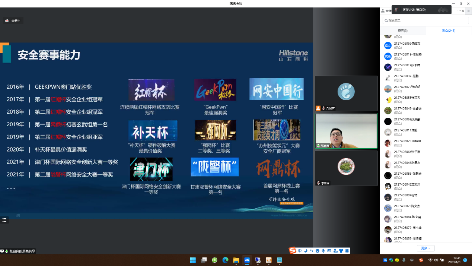
Task: Click the recording status cloud icon
Action: 7,20
